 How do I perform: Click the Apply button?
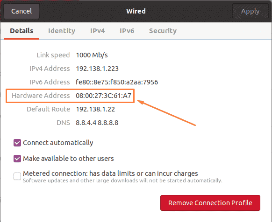point(250,11)
